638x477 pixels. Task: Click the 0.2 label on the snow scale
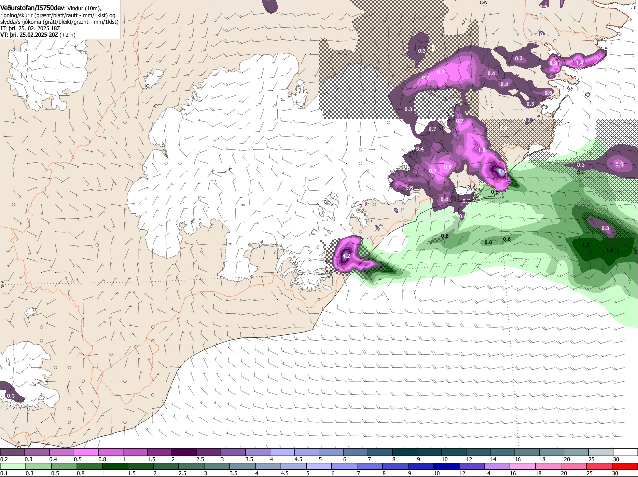tap(4, 459)
